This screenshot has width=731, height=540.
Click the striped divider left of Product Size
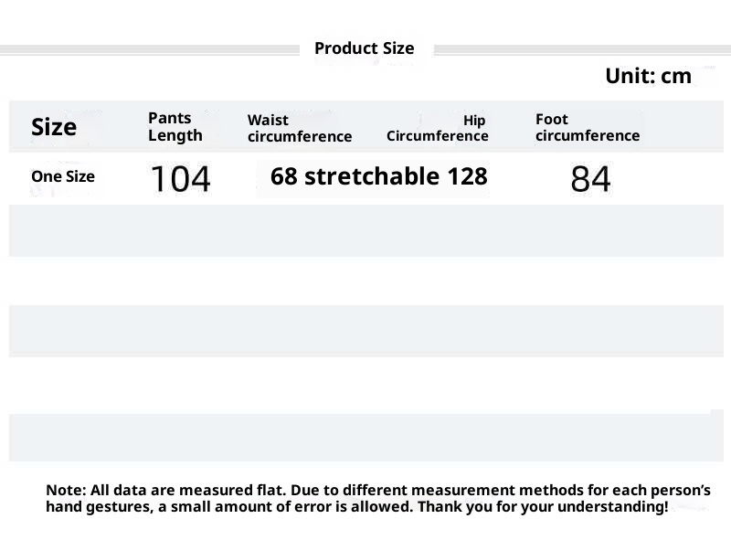pos(151,49)
